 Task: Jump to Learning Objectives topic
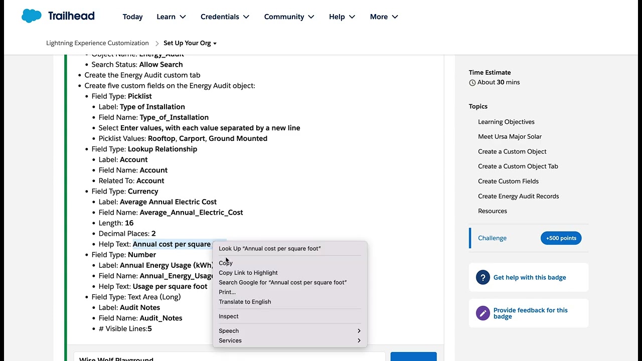coord(506,122)
